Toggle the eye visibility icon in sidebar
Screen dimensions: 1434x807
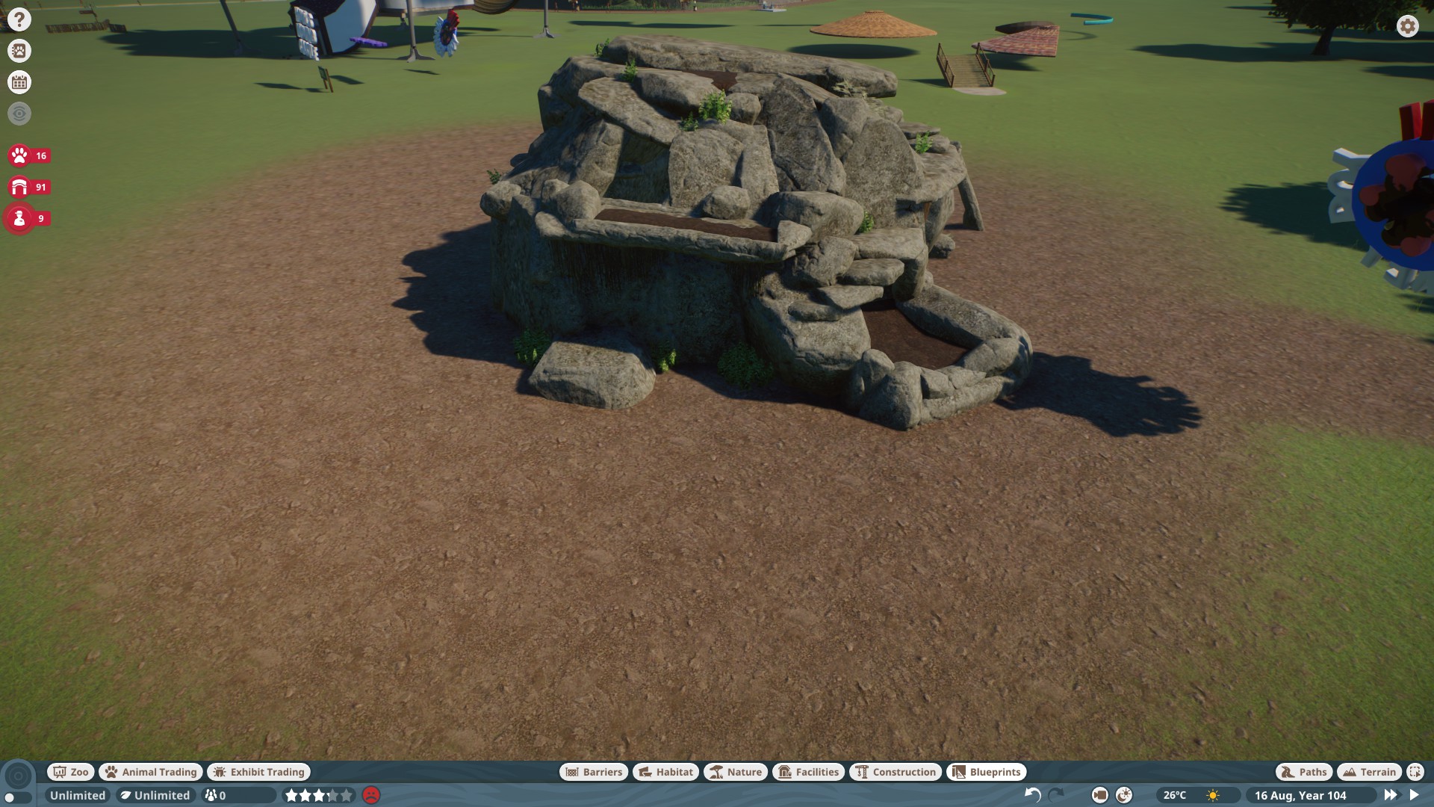(x=19, y=114)
